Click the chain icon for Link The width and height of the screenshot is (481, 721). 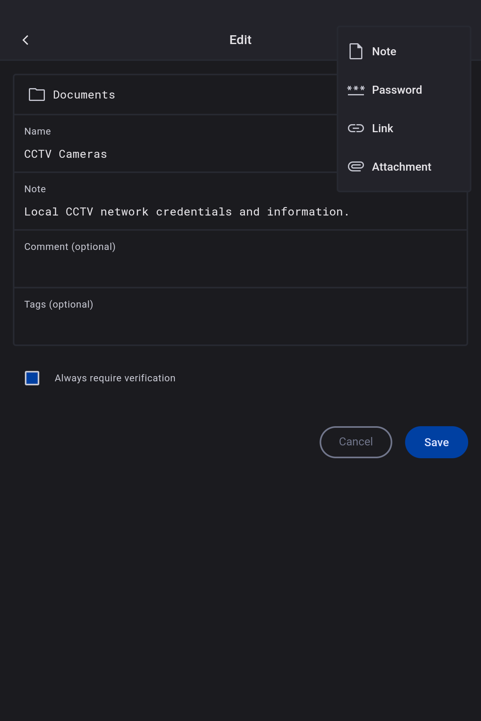tap(356, 128)
